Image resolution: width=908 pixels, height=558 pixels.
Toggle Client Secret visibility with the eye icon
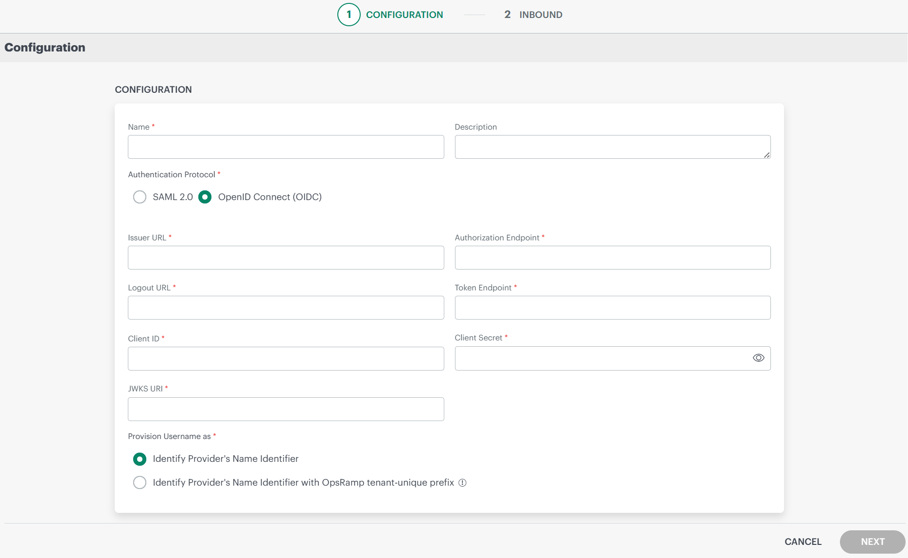[758, 358]
